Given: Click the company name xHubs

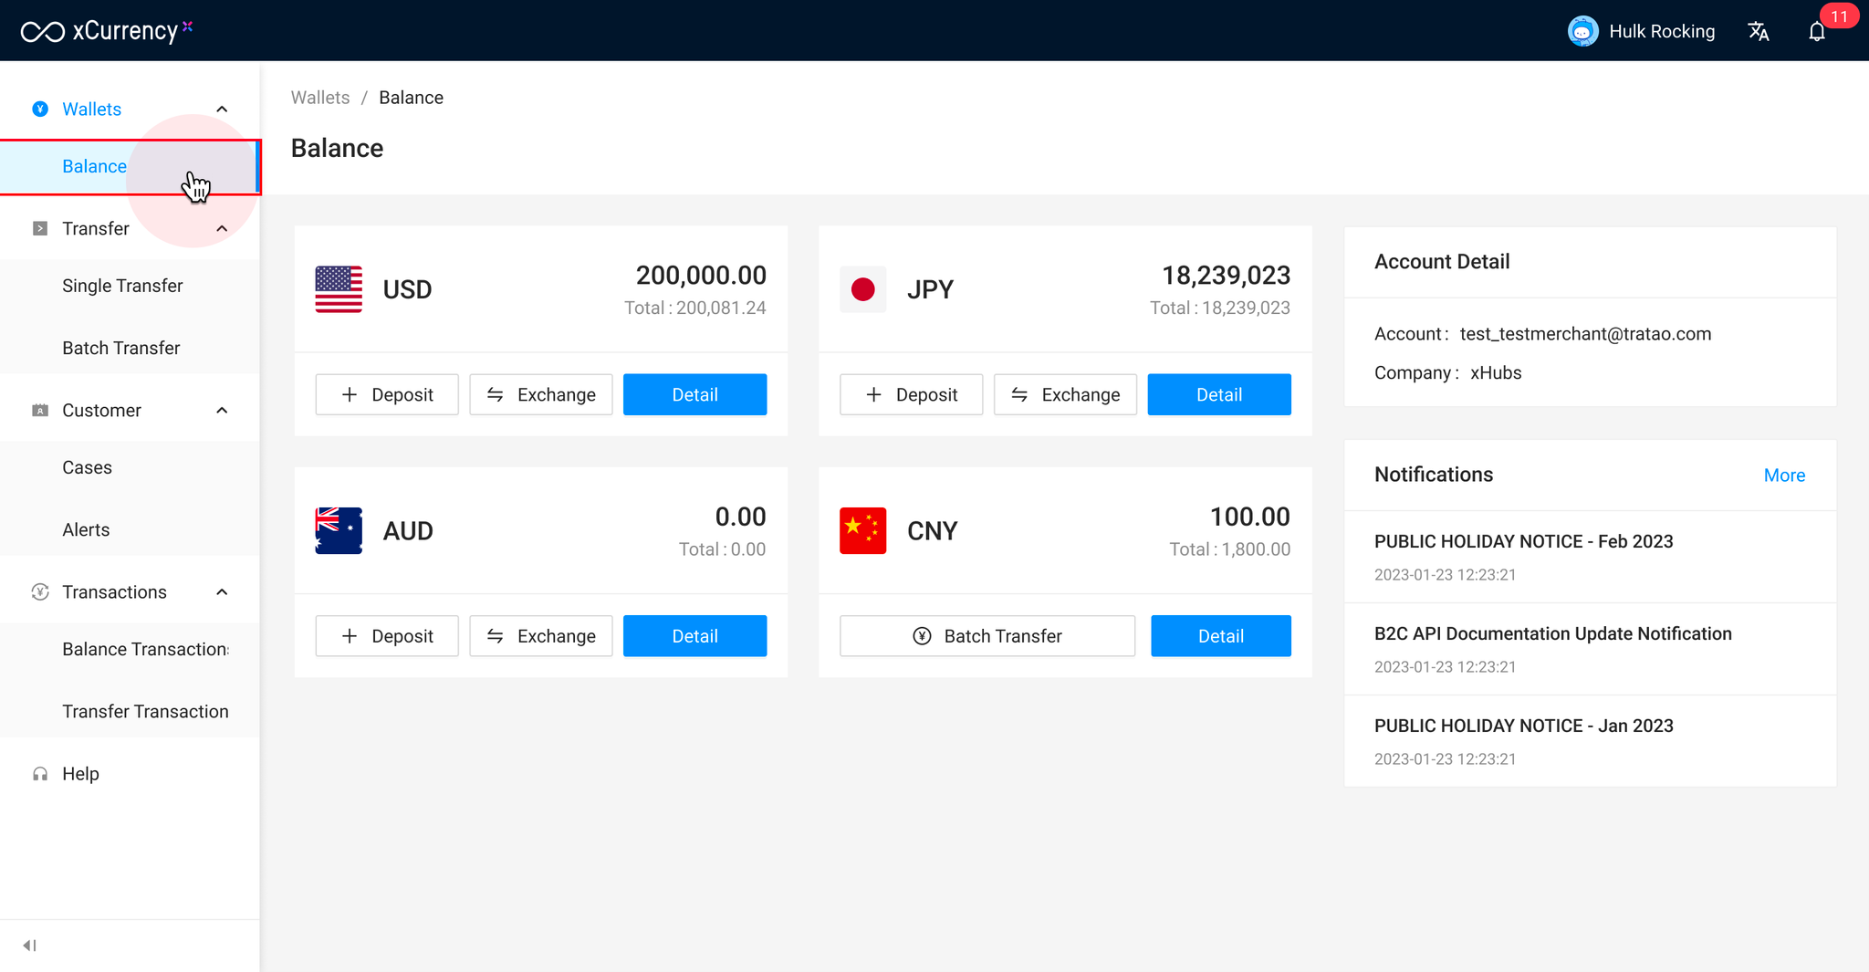Looking at the screenshot, I should coord(1496,373).
